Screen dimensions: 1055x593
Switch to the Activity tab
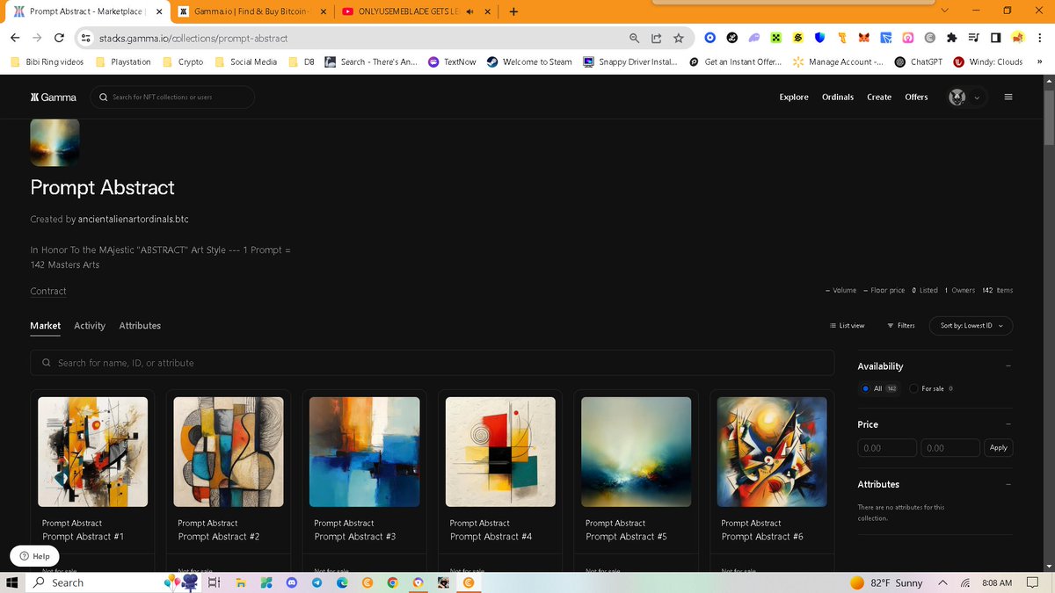pyautogui.click(x=90, y=325)
